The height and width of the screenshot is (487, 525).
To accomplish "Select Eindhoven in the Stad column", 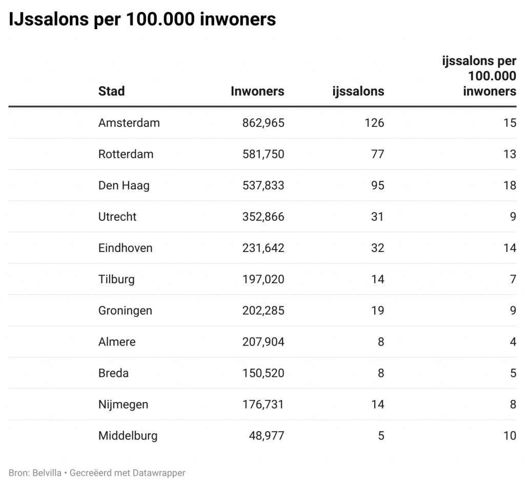I will 125,248.
